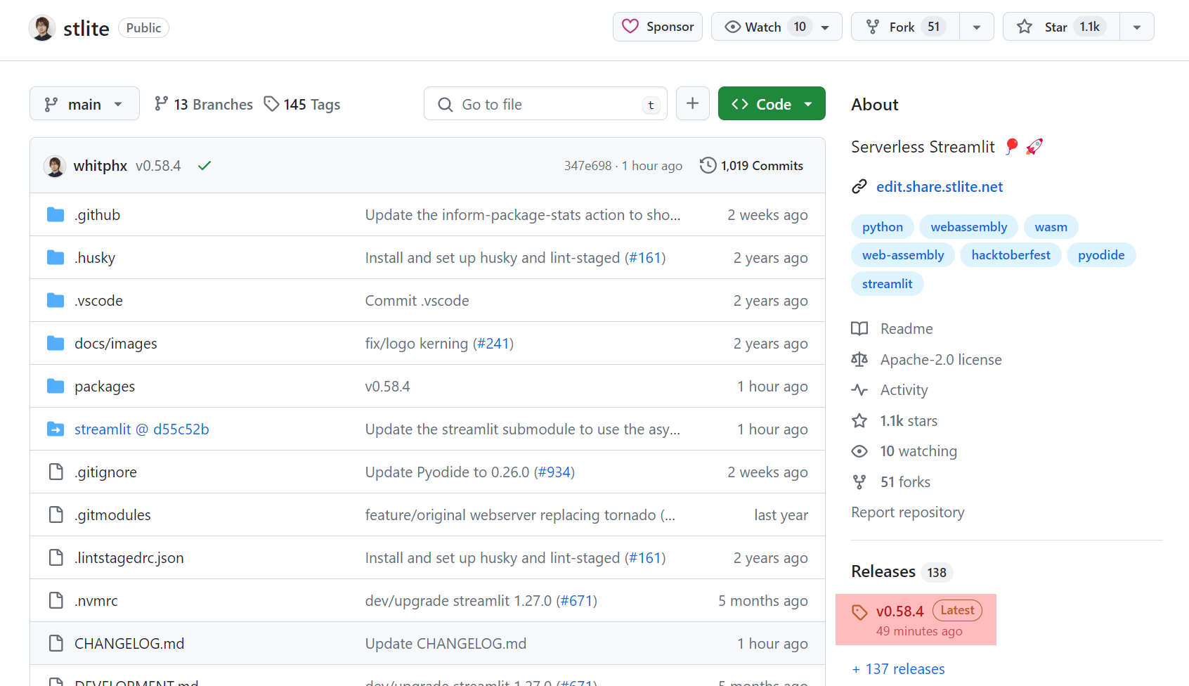Click the verified commit checkmark icon
Image resolution: width=1189 pixels, height=686 pixels.
204,165
